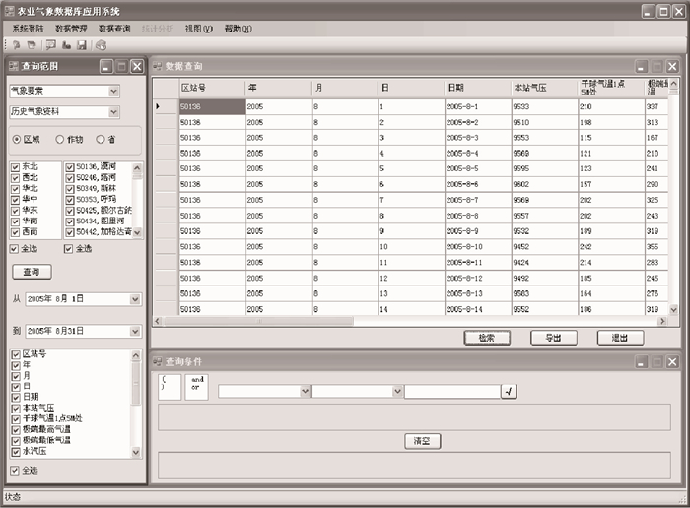Image resolution: width=690 pixels, height=508 pixels.
Task: Open the 数据管理 menu
Action: point(71,30)
